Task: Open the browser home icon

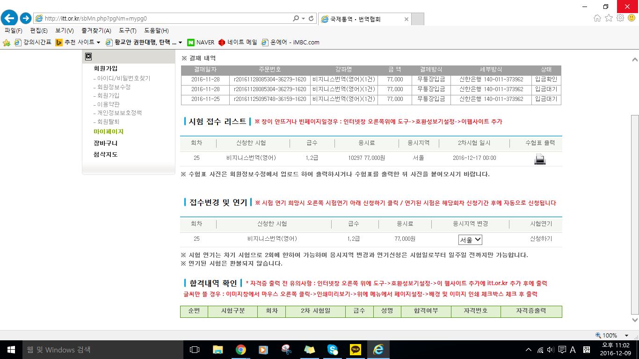Action: point(597,18)
